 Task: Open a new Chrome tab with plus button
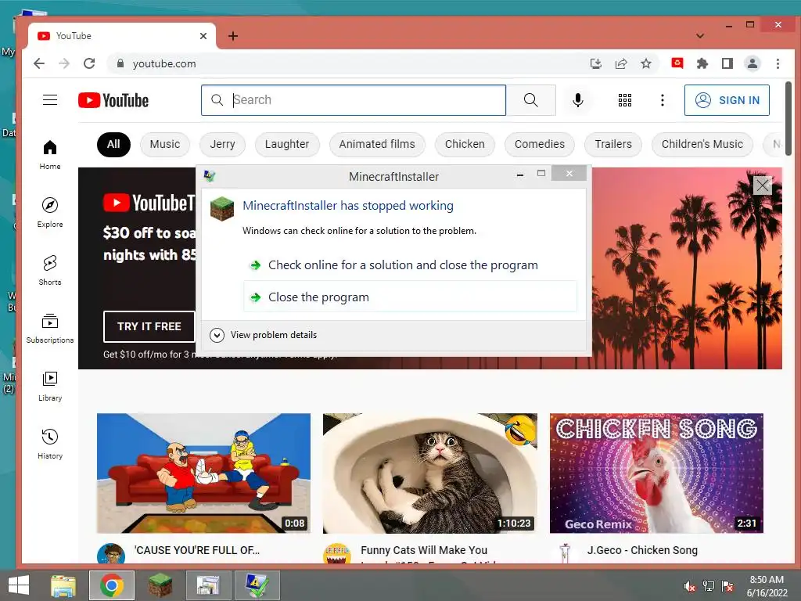click(233, 36)
